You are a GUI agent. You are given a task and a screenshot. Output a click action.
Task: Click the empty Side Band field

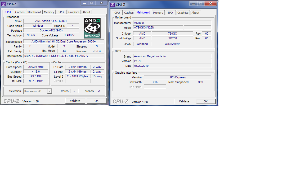point(155,87)
